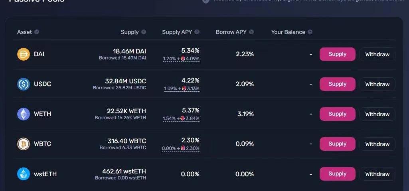
Task: Click the wstETH droplet icon
Action: (x=24, y=174)
